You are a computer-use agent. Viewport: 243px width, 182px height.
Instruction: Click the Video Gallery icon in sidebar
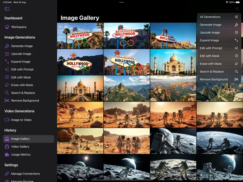tap(7, 146)
